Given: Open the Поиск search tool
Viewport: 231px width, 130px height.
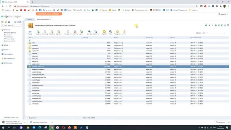Looking at the screenshot, I should pyautogui.click(x=110, y=32).
